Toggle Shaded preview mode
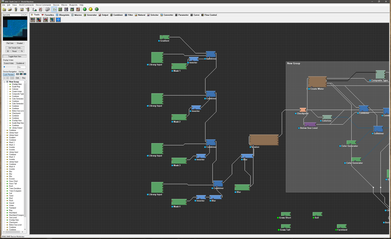 (20, 43)
